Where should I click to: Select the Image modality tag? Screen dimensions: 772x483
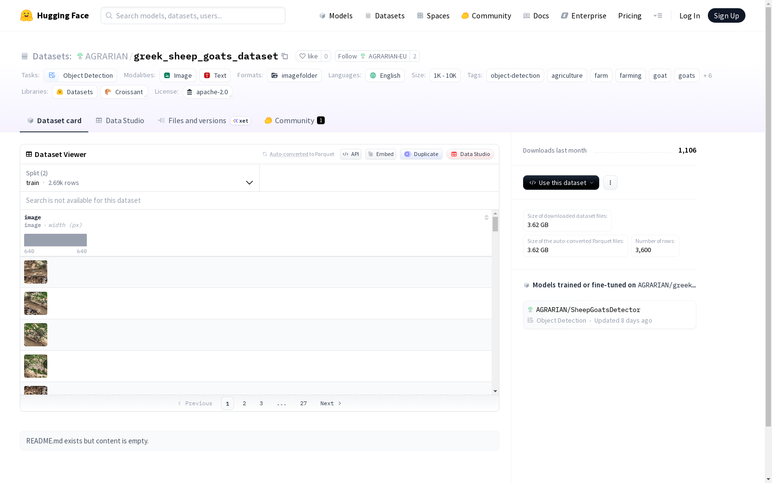tap(178, 75)
